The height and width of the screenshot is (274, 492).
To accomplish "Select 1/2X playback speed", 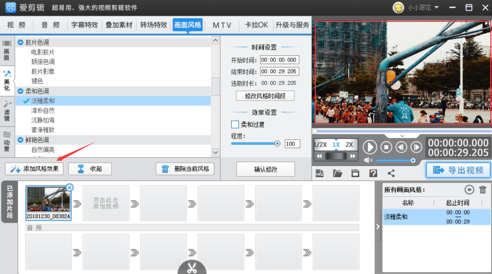I will coord(321,145).
